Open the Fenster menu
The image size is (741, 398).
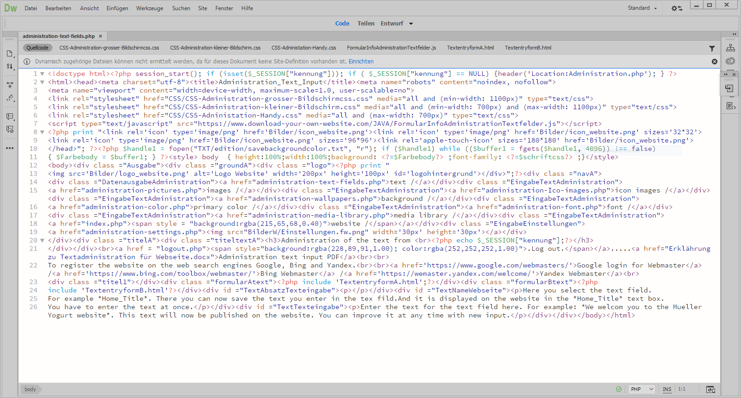(x=224, y=8)
